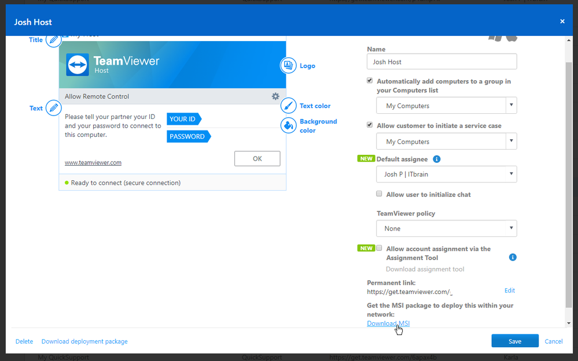The image size is (578, 361).
Task: Enable Allow account assignment via Assignment Tool
Action: tap(379, 248)
